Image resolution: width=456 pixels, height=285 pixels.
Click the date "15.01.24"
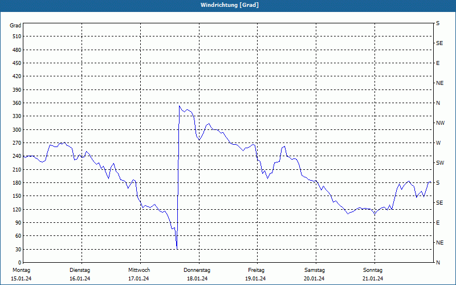tap(21, 279)
